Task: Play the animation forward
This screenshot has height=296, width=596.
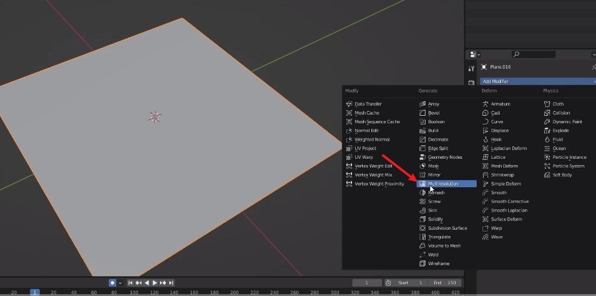Action: tap(155, 283)
